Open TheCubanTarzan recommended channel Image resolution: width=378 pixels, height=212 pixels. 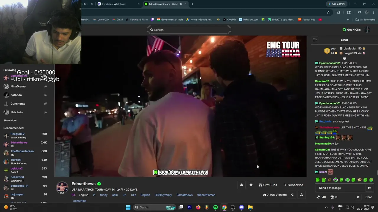25,153
